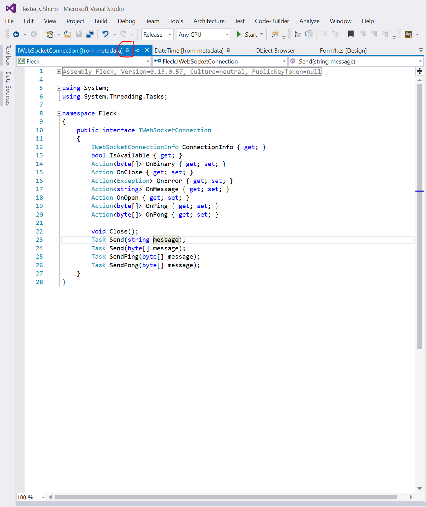426x507 pixels.
Task: Switch to the Object Browser tab
Action: (275, 51)
